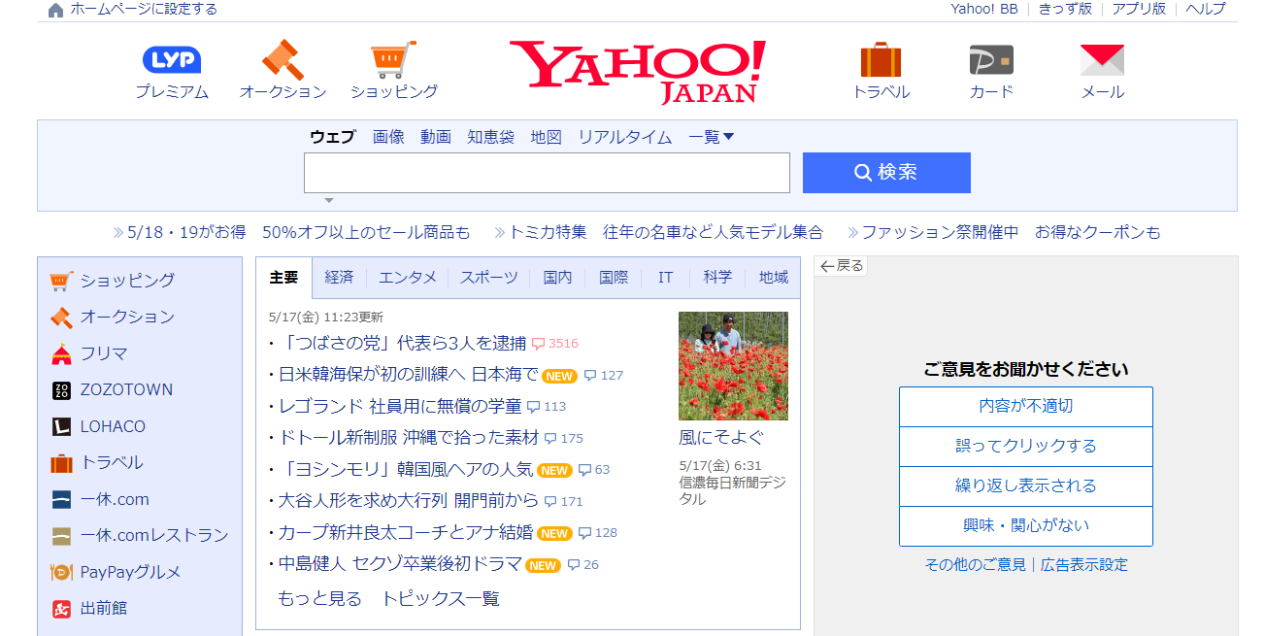The height and width of the screenshot is (636, 1264).
Task: Click the 興味・関心がない feedback button
Action: (x=1026, y=526)
